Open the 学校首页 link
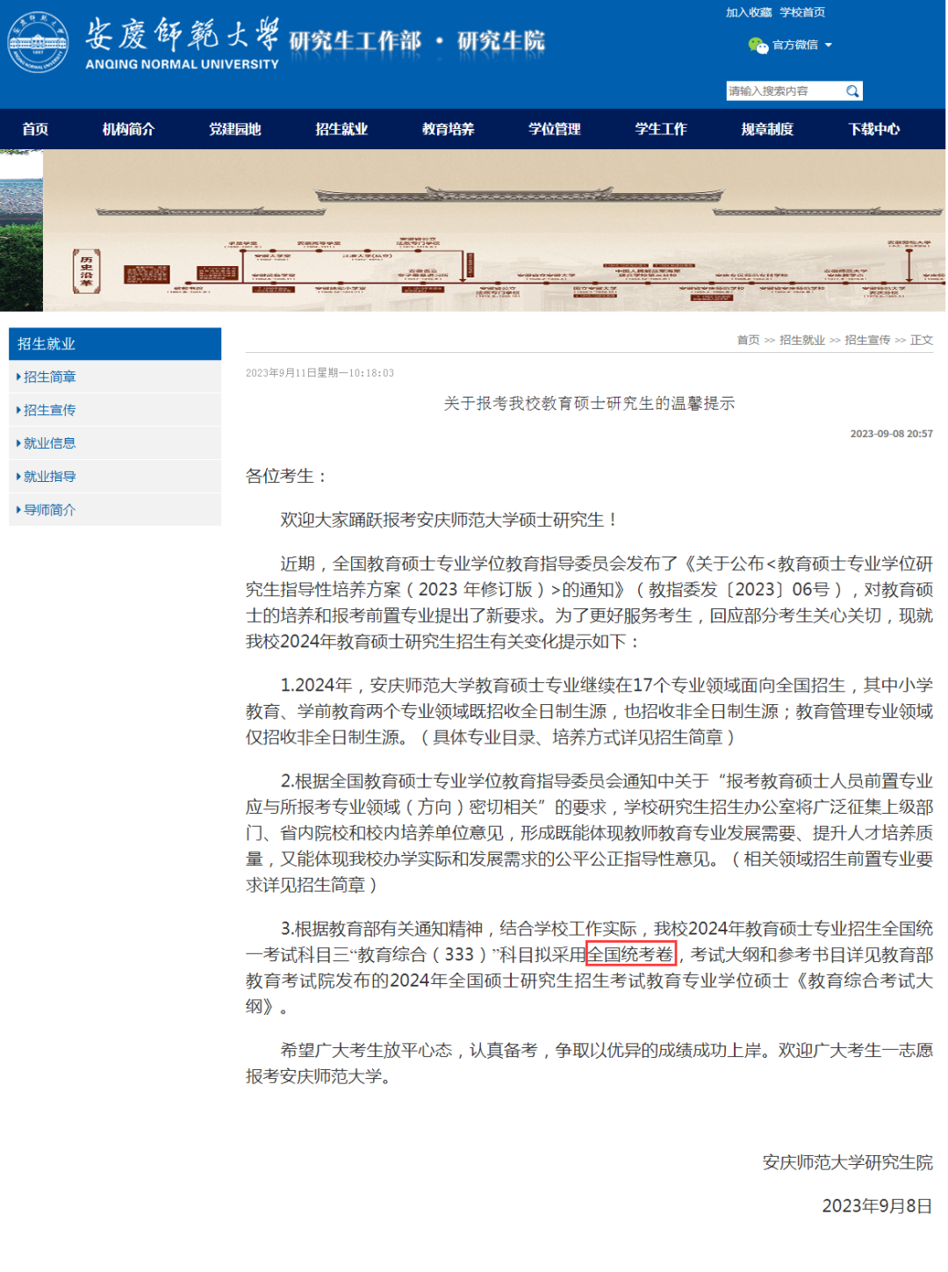This screenshot has width=948, height=1272. pos(802,12)
